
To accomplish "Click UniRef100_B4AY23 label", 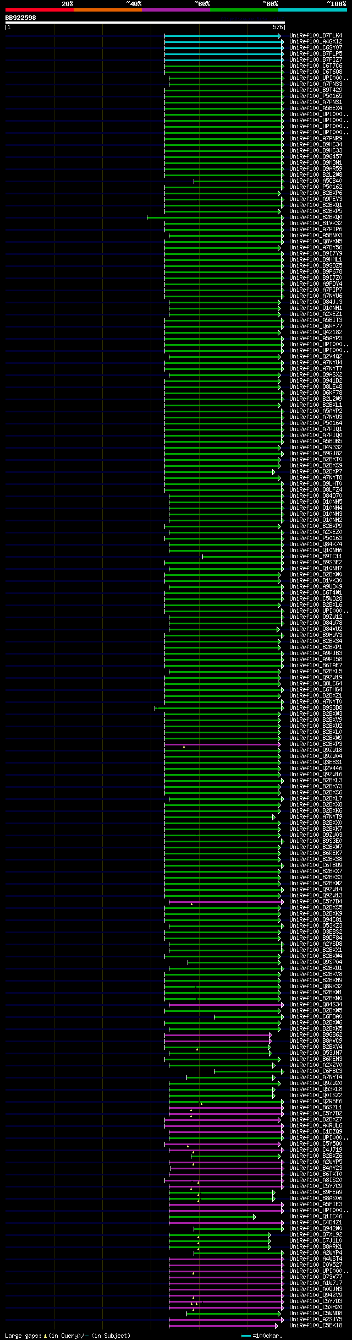I will (316, 1168).
